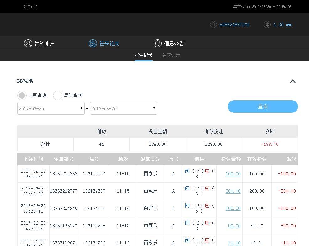Click the user avatar icon beside s88624855298
This screenshot has height=246, width=309.
point(213,25)
